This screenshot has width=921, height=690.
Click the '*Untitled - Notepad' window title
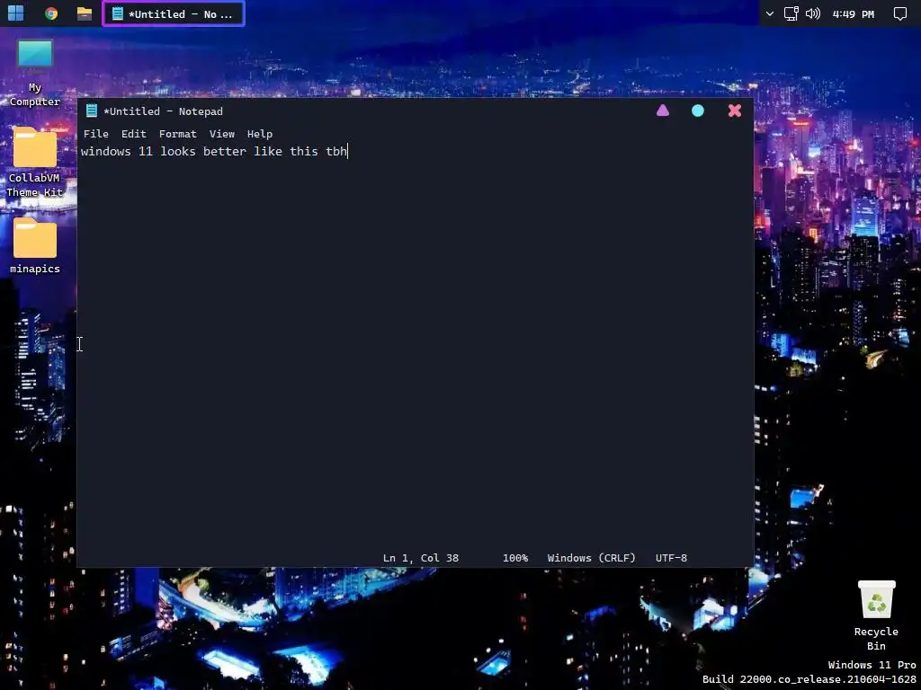click(x=164, y=111)
